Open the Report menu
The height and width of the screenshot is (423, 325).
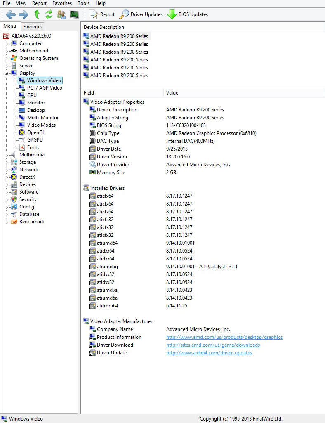39,3
